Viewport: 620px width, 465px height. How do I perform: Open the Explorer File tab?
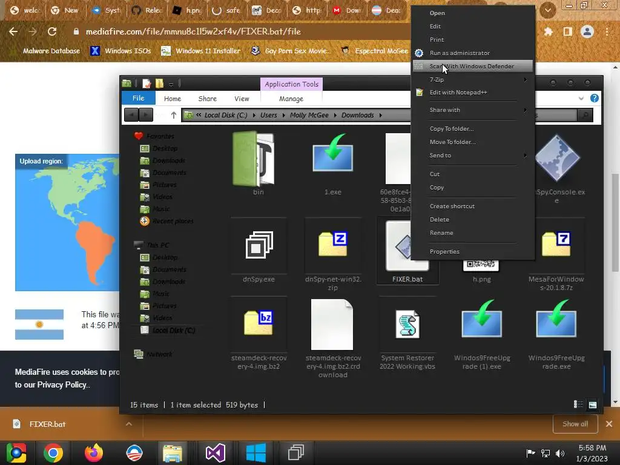coord(138,98)
